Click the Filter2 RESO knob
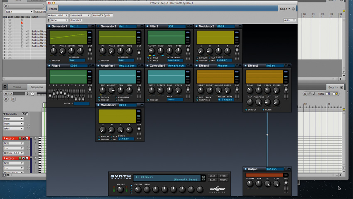Viewport: 353px width, 199px height. 161,51
